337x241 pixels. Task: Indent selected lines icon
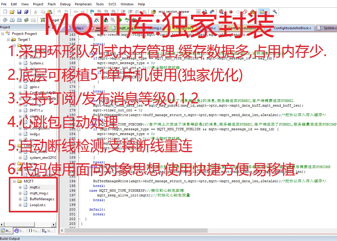click(x=123, y=12)
